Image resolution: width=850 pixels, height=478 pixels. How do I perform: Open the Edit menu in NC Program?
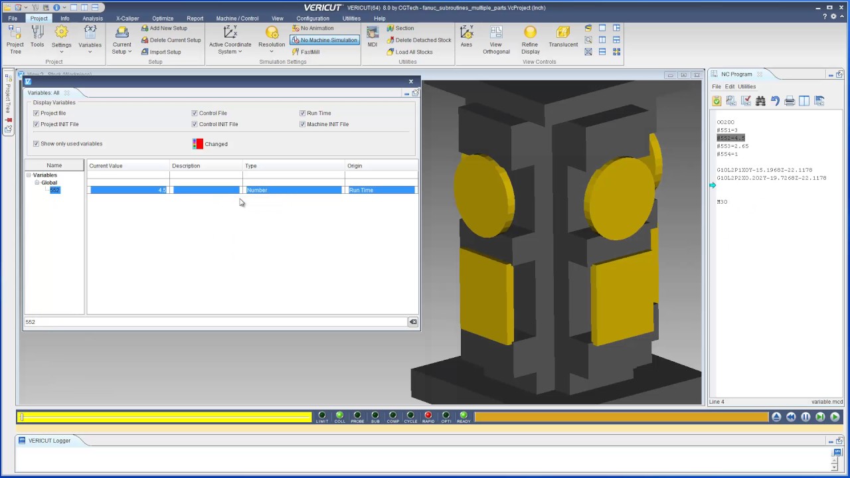(730, 87)
